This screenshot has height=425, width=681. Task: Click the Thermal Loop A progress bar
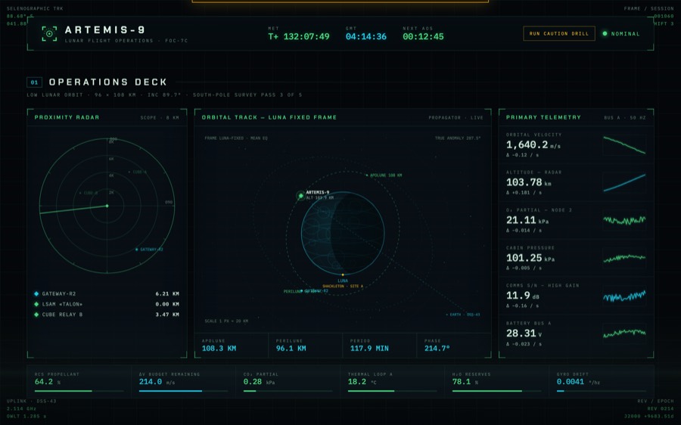(392, 391)
